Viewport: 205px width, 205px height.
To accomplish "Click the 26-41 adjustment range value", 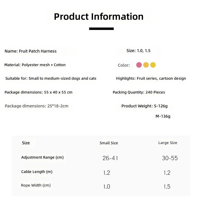I will (x=110, y=158).
